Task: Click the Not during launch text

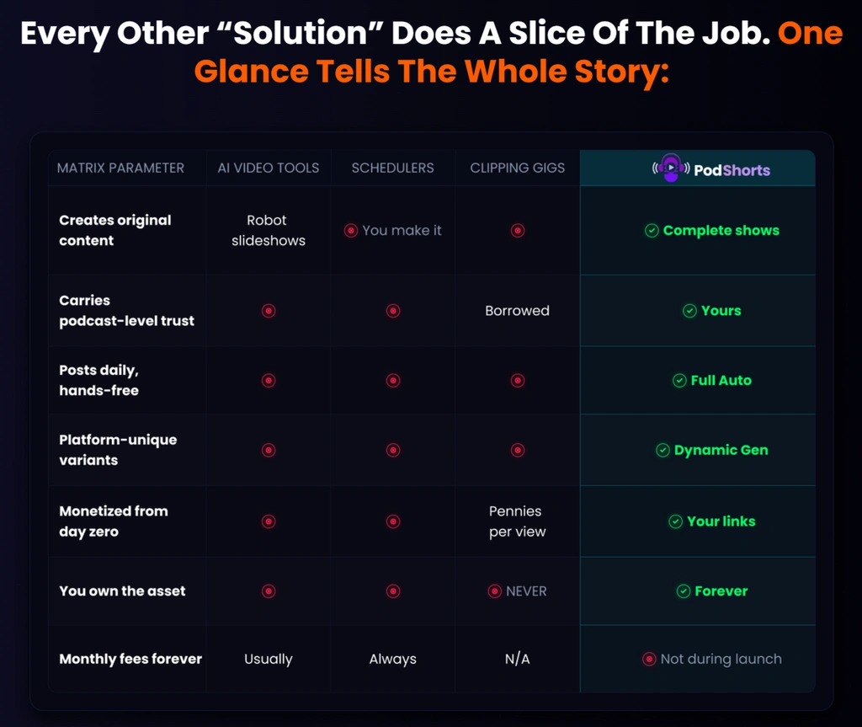Action: [x=721, y=659]
